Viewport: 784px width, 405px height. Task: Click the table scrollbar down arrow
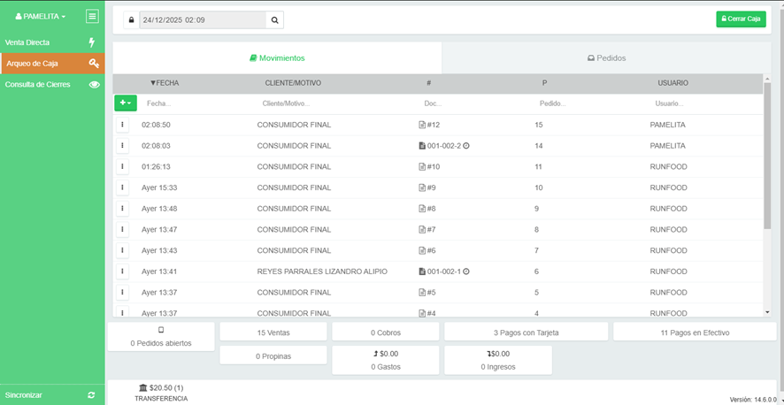click(x=767, y=312)
